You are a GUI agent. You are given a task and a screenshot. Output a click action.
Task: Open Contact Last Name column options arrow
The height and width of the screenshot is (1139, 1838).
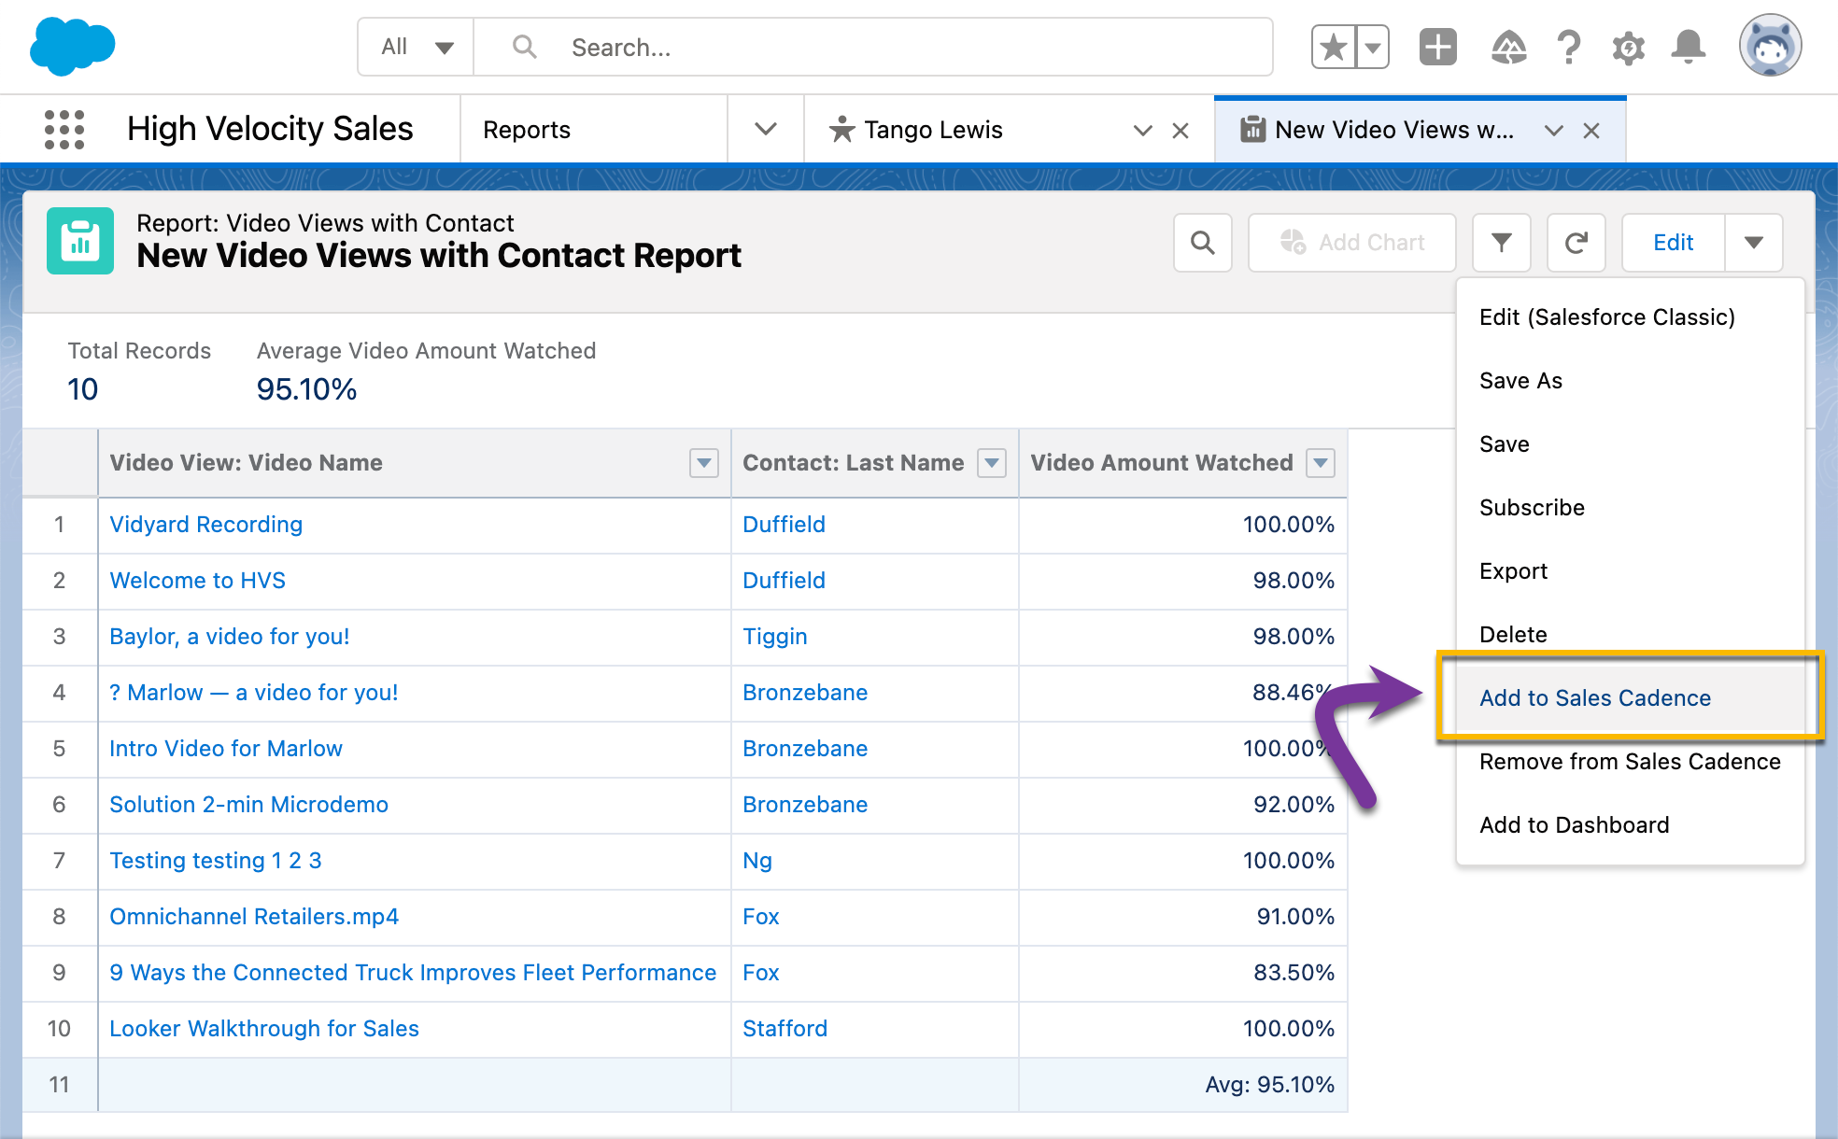click(x=992, y=462)
